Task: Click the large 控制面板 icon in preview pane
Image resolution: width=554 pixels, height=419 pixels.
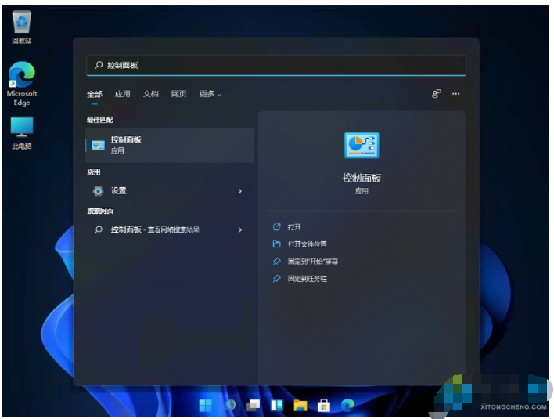Action: 361,146
